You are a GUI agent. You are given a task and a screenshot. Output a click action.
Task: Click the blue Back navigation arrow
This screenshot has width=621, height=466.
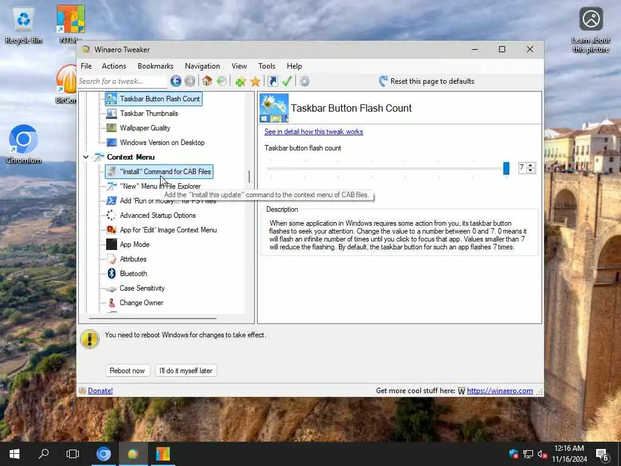(x=176, y=81)
